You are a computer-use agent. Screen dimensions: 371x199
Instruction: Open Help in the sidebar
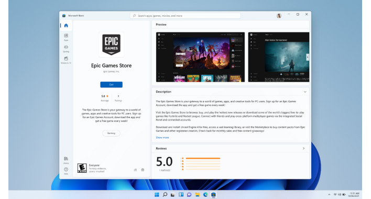click(66, 171)
